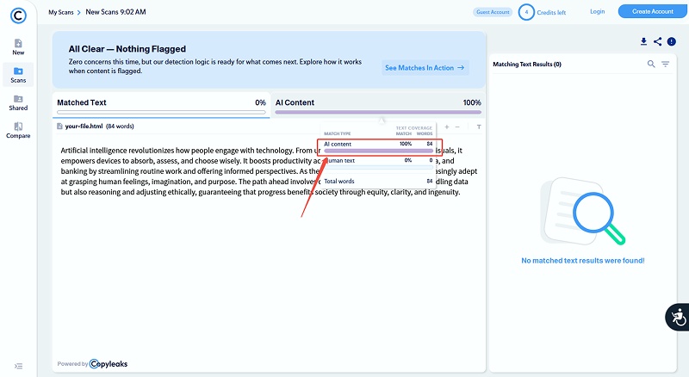The width and height of the screenshot is (689, 377).
Task: Download the scan report
Action: click(x=643, y=41)
